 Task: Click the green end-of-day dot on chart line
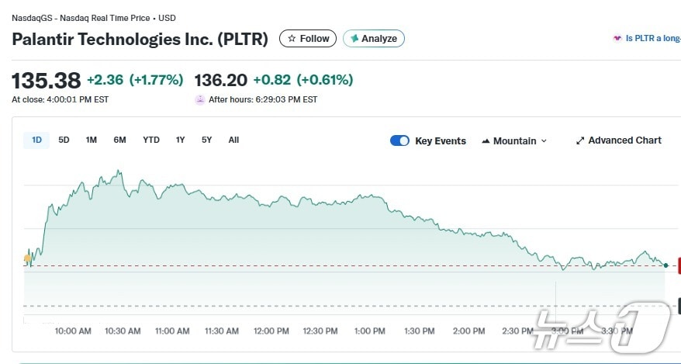click(665, 265)
